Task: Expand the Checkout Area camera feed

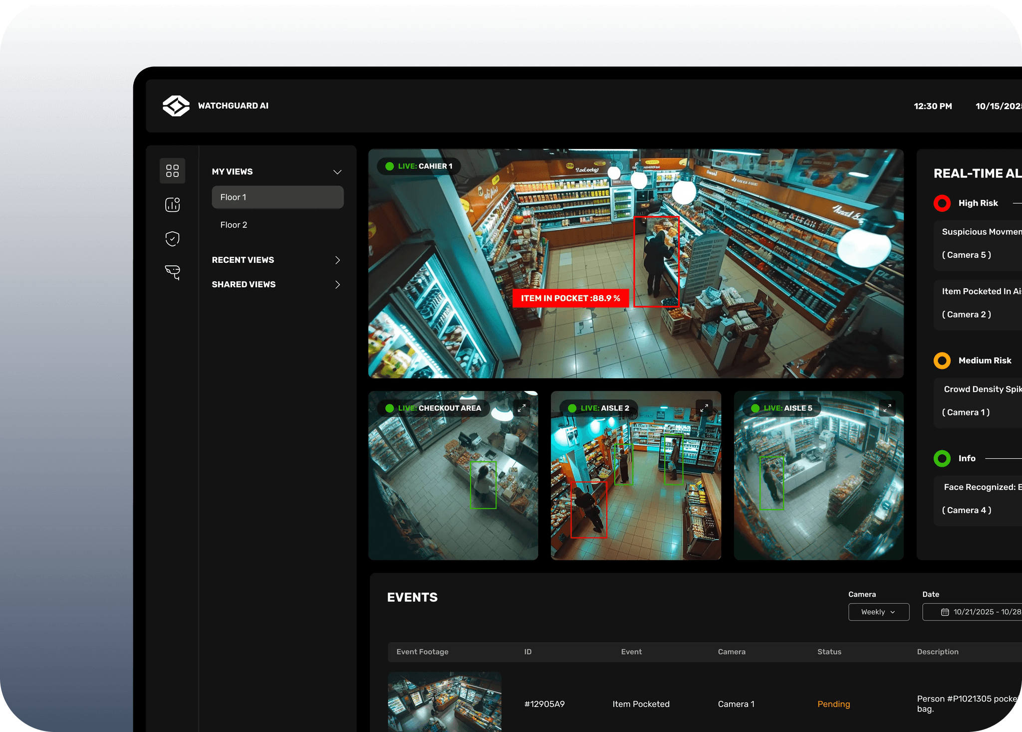Action: 521,408
